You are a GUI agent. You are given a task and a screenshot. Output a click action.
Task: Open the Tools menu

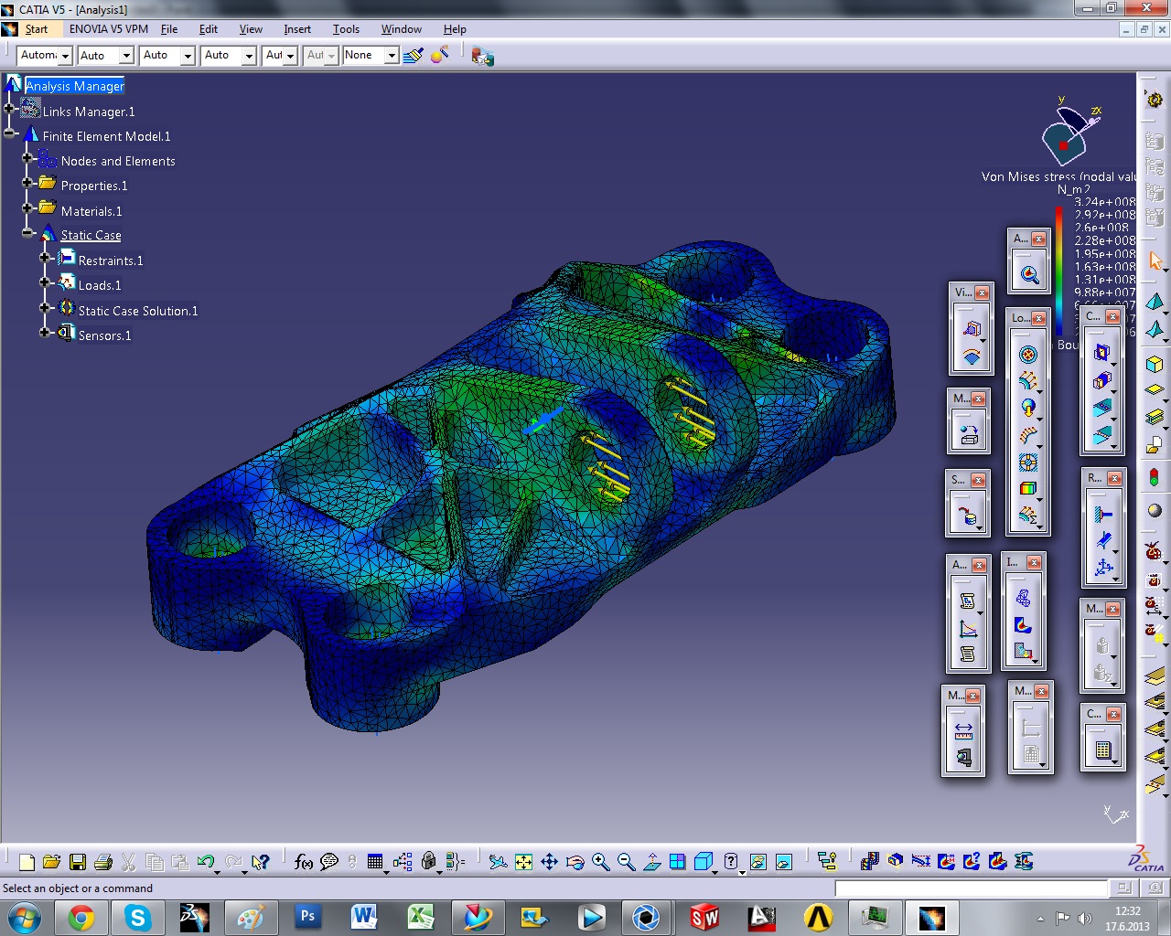(346, 29)
